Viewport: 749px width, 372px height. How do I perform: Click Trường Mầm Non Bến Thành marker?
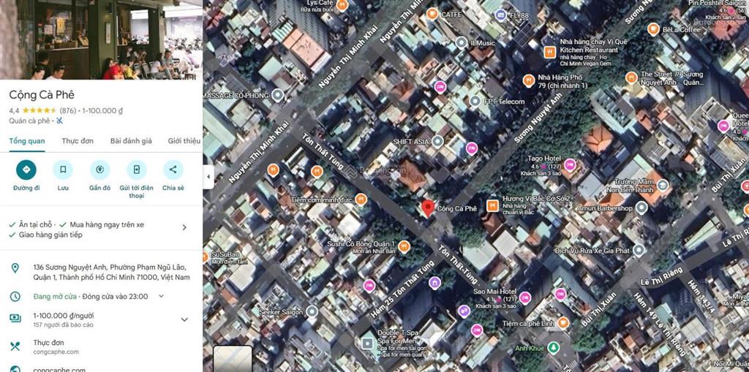662,185
